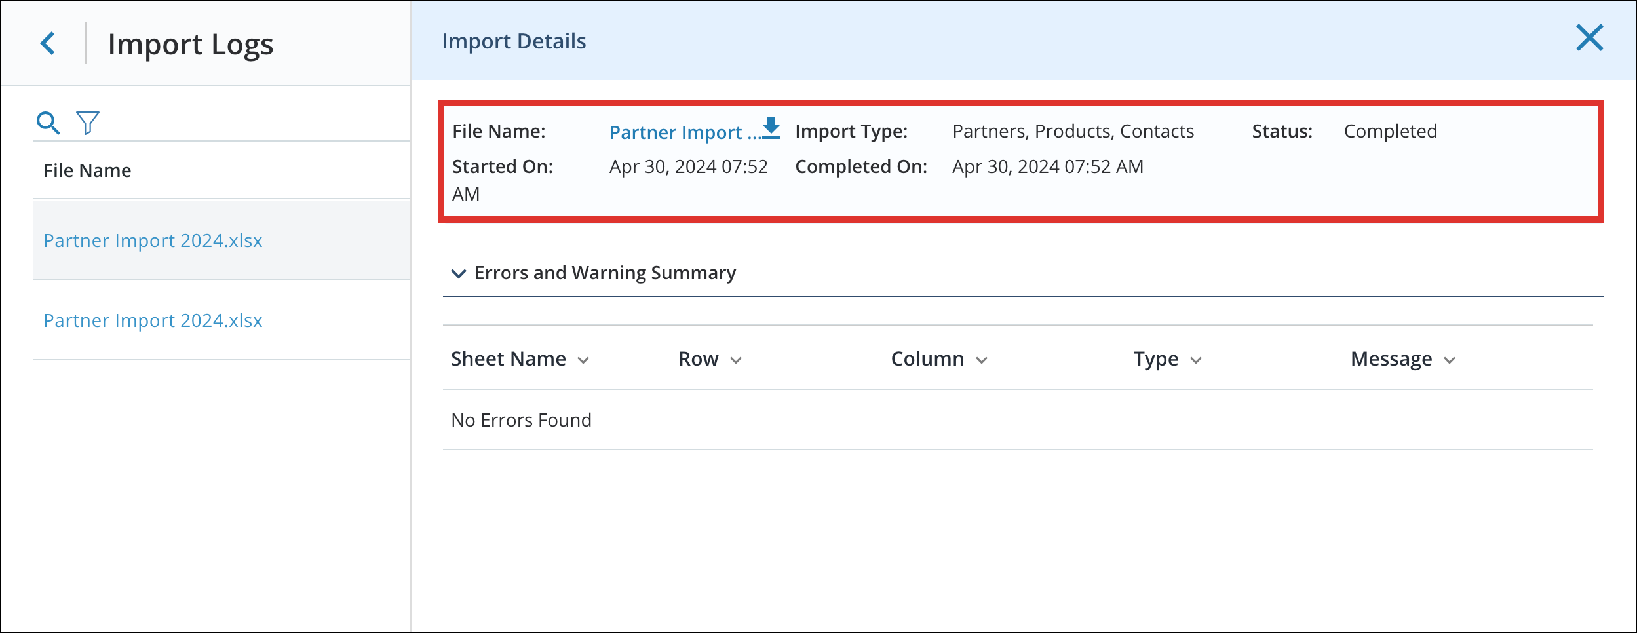Image resolution: width=1637 pixels, height=633 pixels.
Task: Open the Row column dropdown
Action: 736,360
